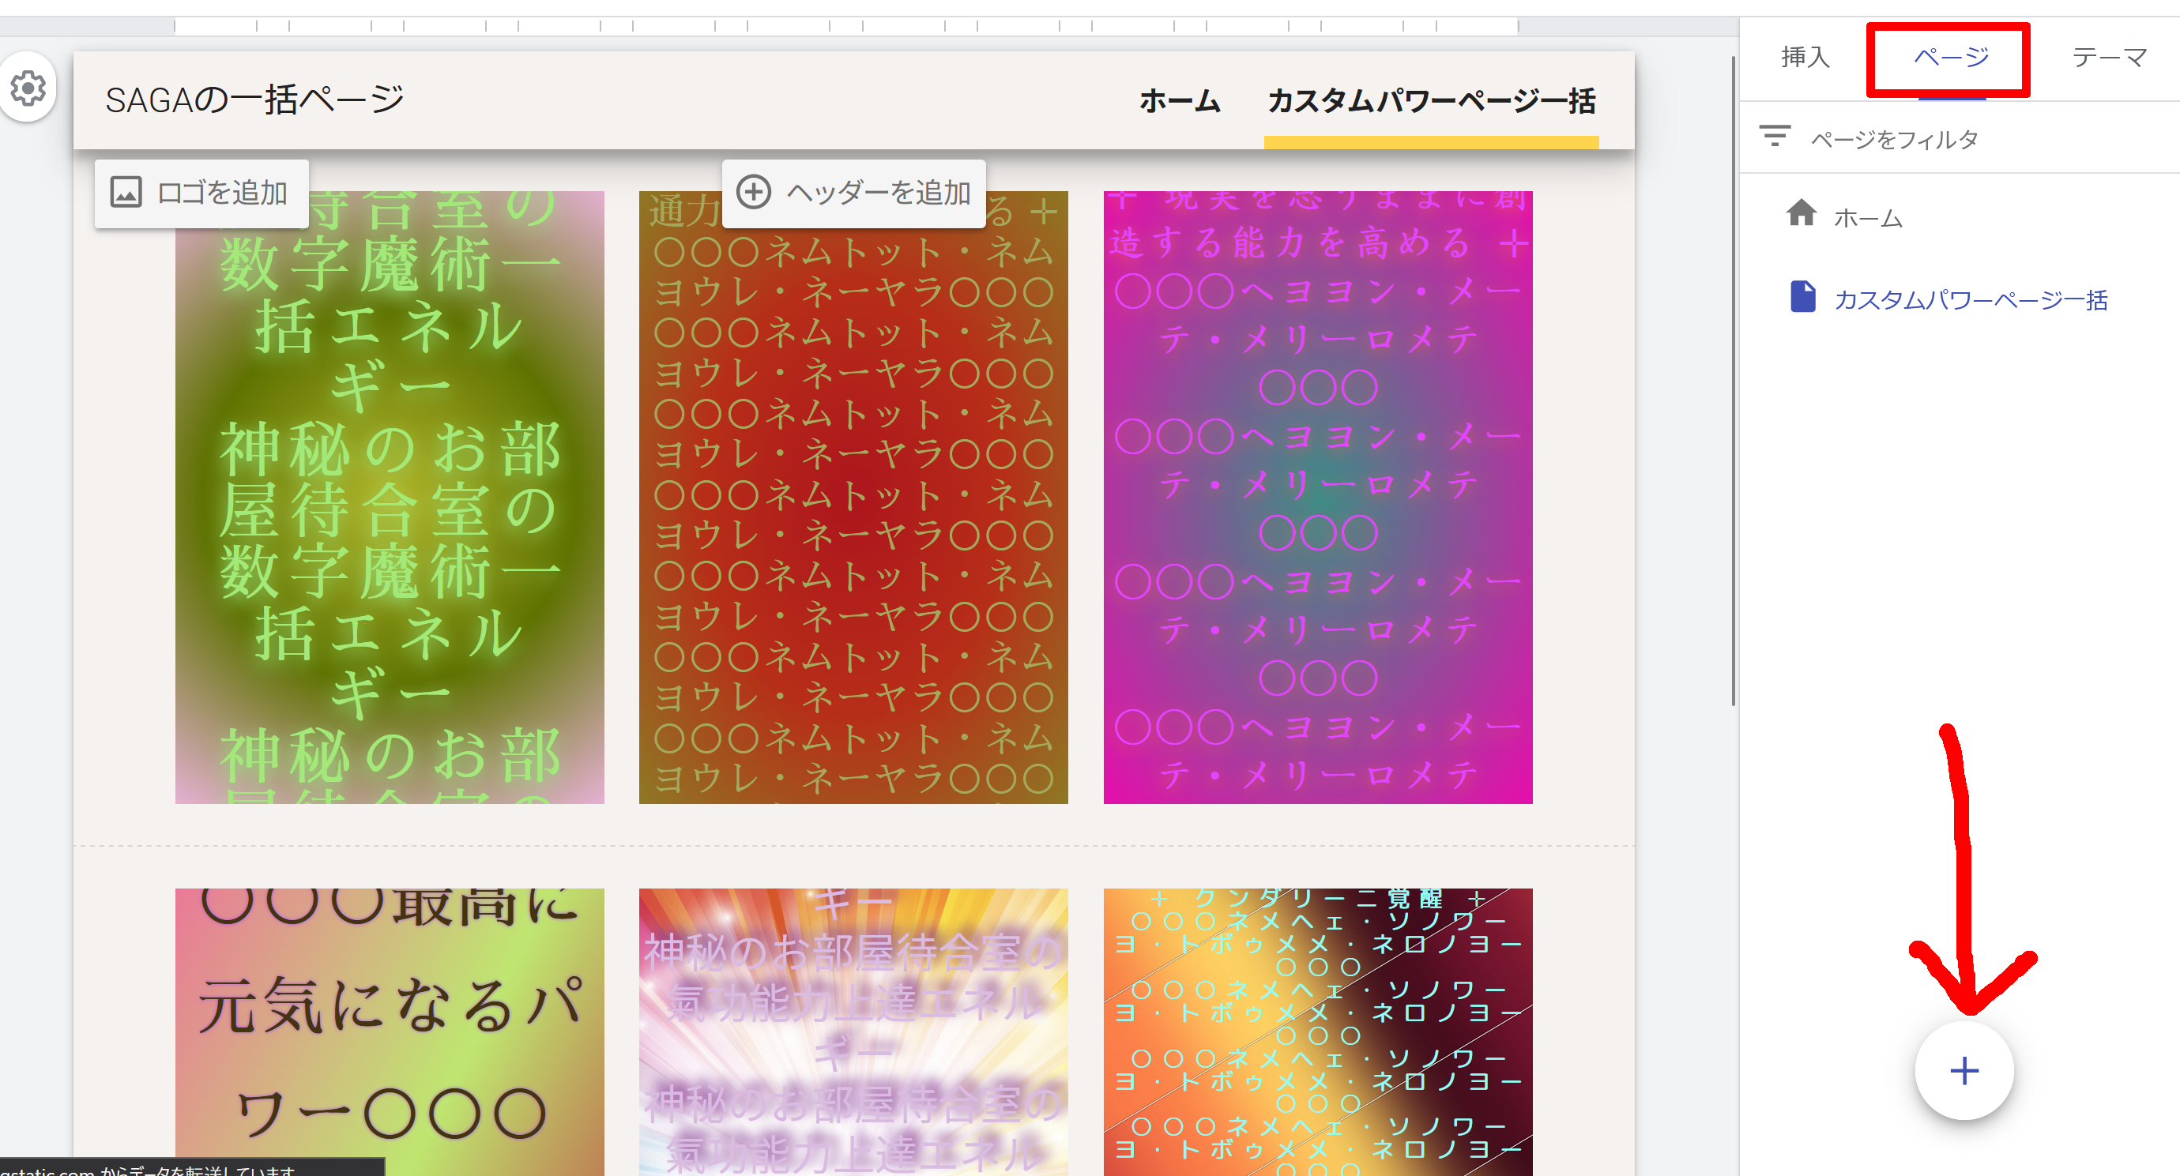This screenshot has height=1176, width=2180.
Task: Select ホーム page in the pages panel
Action: coord(1868,219)
